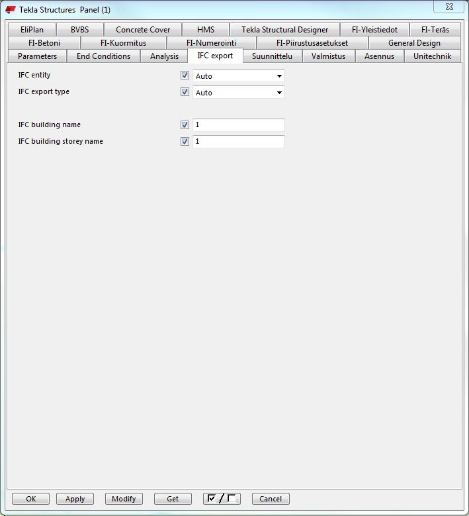Viewport: 469px width, 516px height.
Task: Open the IFC entity dropdown
Action: click(x=239, y=76)
